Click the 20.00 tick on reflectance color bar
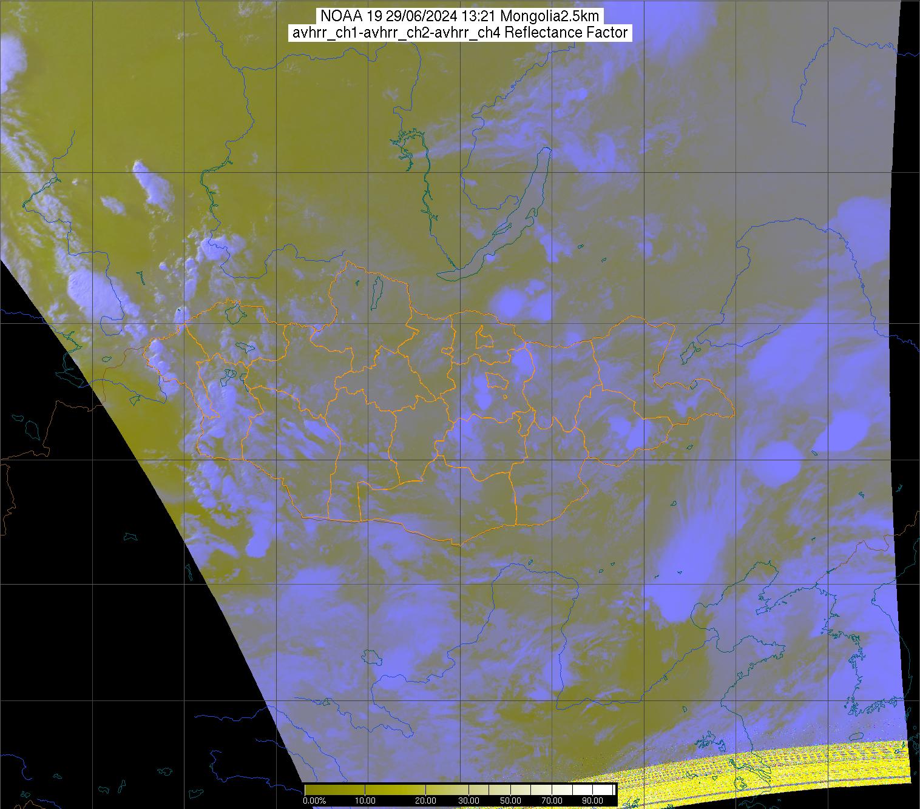This screenshot has height=809, width=920. (x=426, y=801)
